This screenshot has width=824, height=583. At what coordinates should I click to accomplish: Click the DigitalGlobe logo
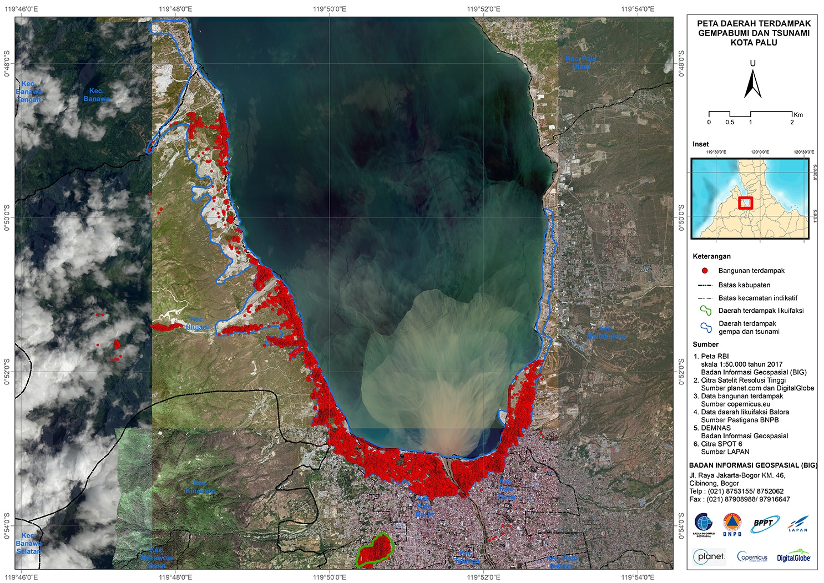tap(793, 557)
